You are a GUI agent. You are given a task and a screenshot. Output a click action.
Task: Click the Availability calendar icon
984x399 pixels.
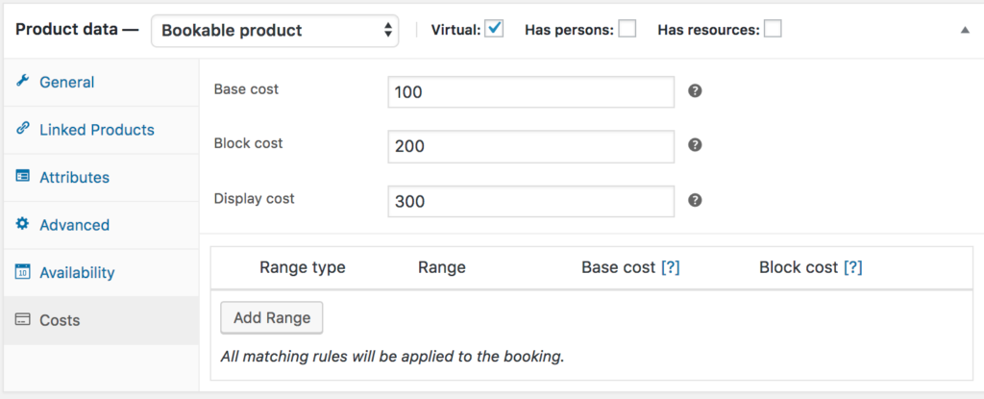[x=22, y=272]
